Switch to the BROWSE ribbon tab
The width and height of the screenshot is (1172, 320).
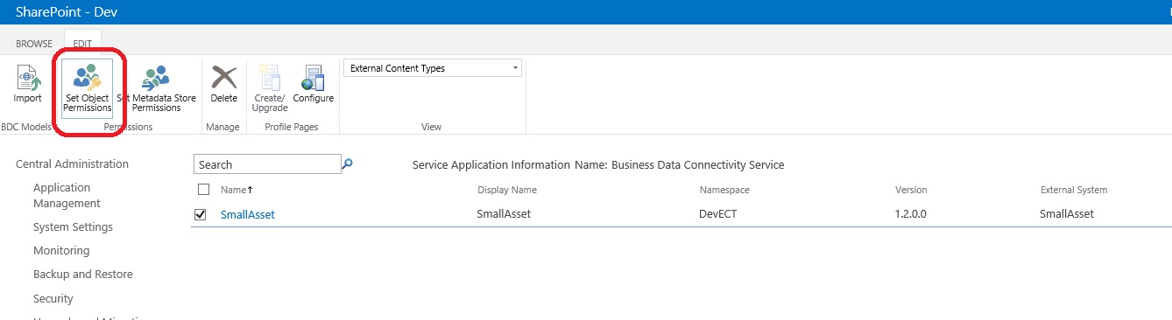click(34, 44)
